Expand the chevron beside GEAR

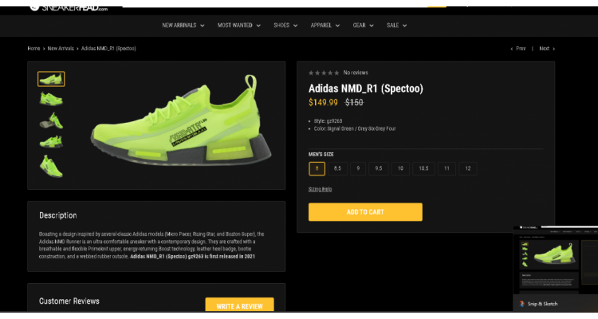tap(372, 26)
